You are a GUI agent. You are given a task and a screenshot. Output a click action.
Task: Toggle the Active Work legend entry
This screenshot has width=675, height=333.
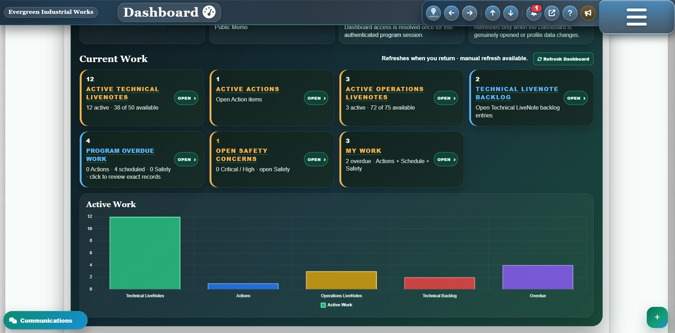pos(336,305)
